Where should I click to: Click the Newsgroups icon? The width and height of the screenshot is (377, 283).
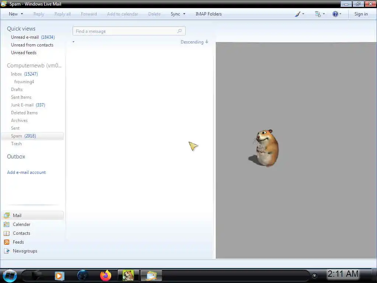[7, 251]
